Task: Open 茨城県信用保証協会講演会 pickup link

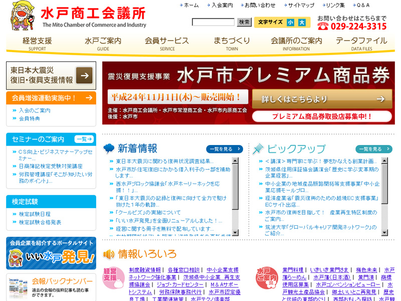Action: (x=322, y=173)
